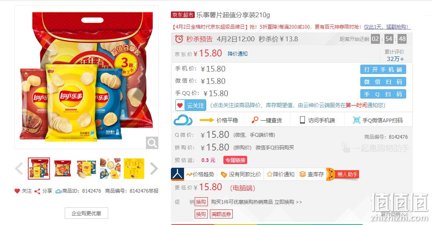
Task: Click the 企业购更优惠 button
Action: tap(86, 213)
